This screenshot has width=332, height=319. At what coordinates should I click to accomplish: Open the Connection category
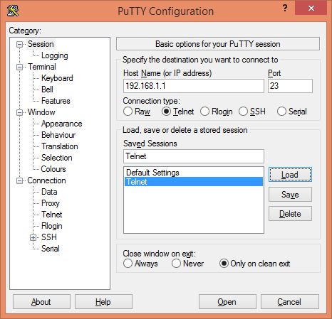[x=46, y=180]
